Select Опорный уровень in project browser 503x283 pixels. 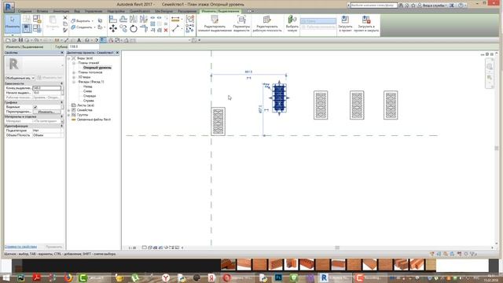point(97,68)
